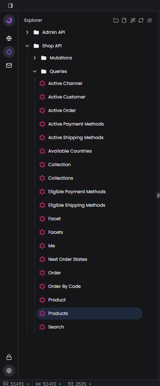Viewport: 160px width, 386px height.
Task: Click the server port 51491 status
Action: [x=16, y=384]
